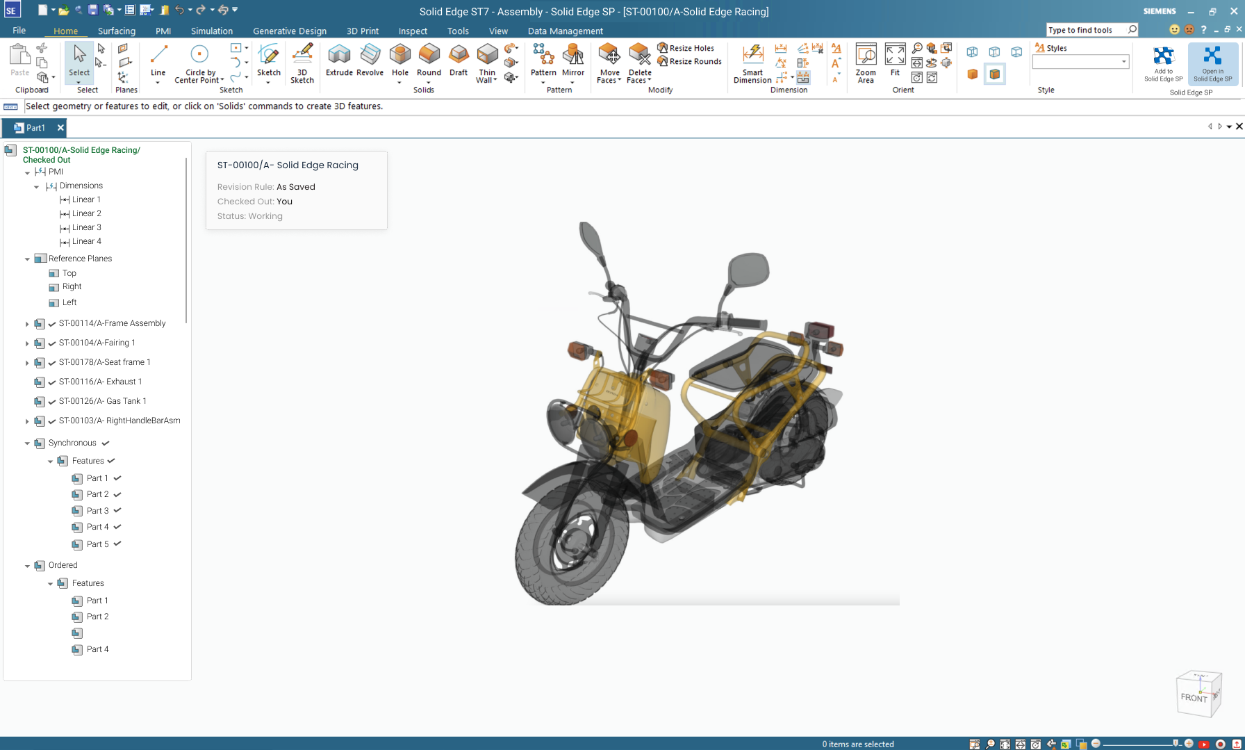This screenshot has height=750, width=1245.
Task: Select the Revolve tool
Action: (370, 60)
